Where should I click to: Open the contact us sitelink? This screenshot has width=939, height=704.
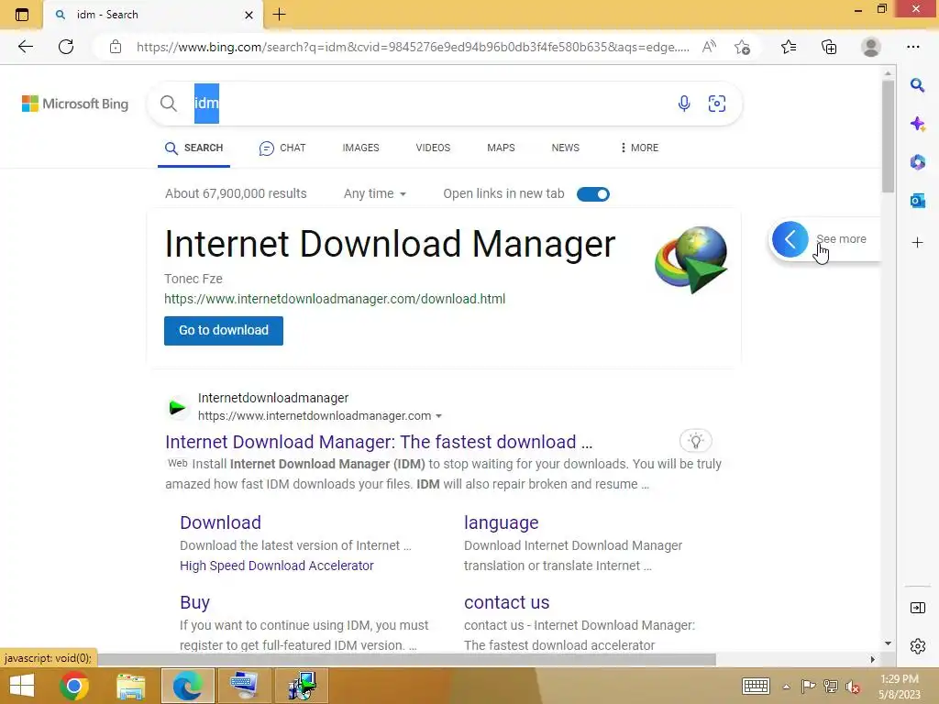point(506,602)
